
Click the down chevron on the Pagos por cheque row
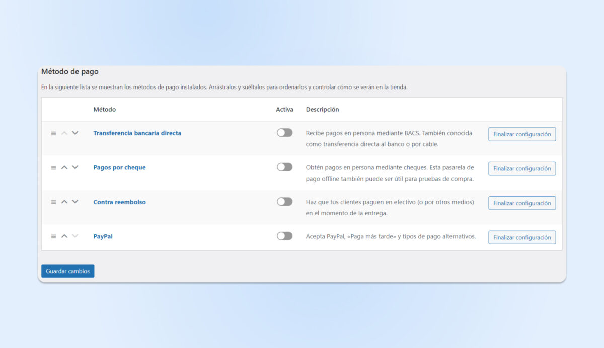click(x=75, y=167)
